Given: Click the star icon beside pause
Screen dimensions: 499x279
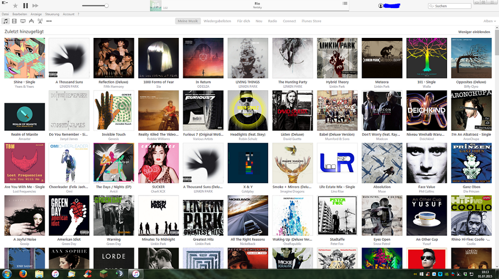Looking at the screenshot, I should [15, 5].
